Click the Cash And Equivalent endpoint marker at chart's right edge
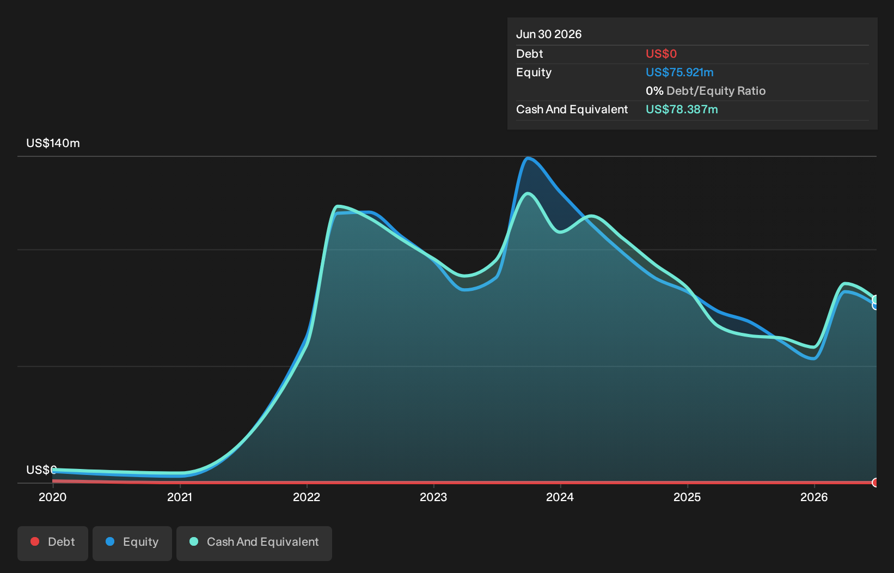 tap(875, 300)
